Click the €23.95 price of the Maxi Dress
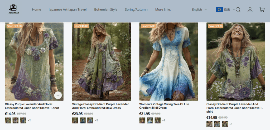This screenshot has height=130, width=270. [x=77, y=114]
